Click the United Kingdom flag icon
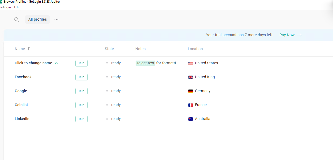Image resolution: width=333 pixels, height=160 pixels. point(190,77)
